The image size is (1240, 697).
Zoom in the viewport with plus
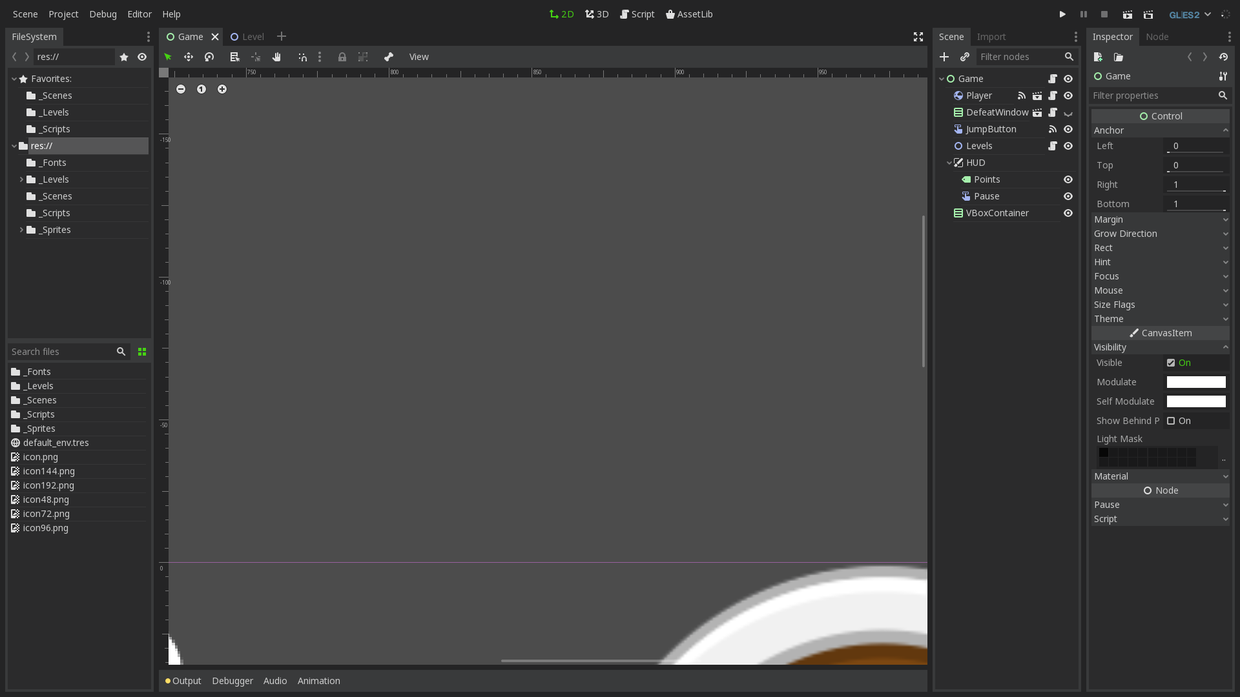tap(222, 89)
